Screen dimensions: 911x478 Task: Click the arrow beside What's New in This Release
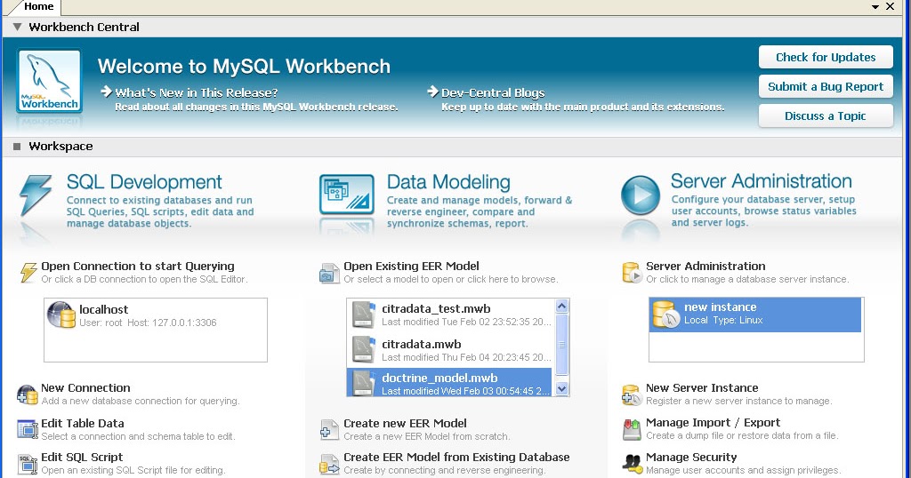click(x=106, y=92)
